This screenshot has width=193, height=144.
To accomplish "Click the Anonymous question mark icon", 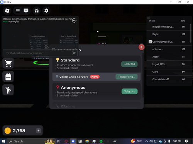I will [x=58, y=87].
